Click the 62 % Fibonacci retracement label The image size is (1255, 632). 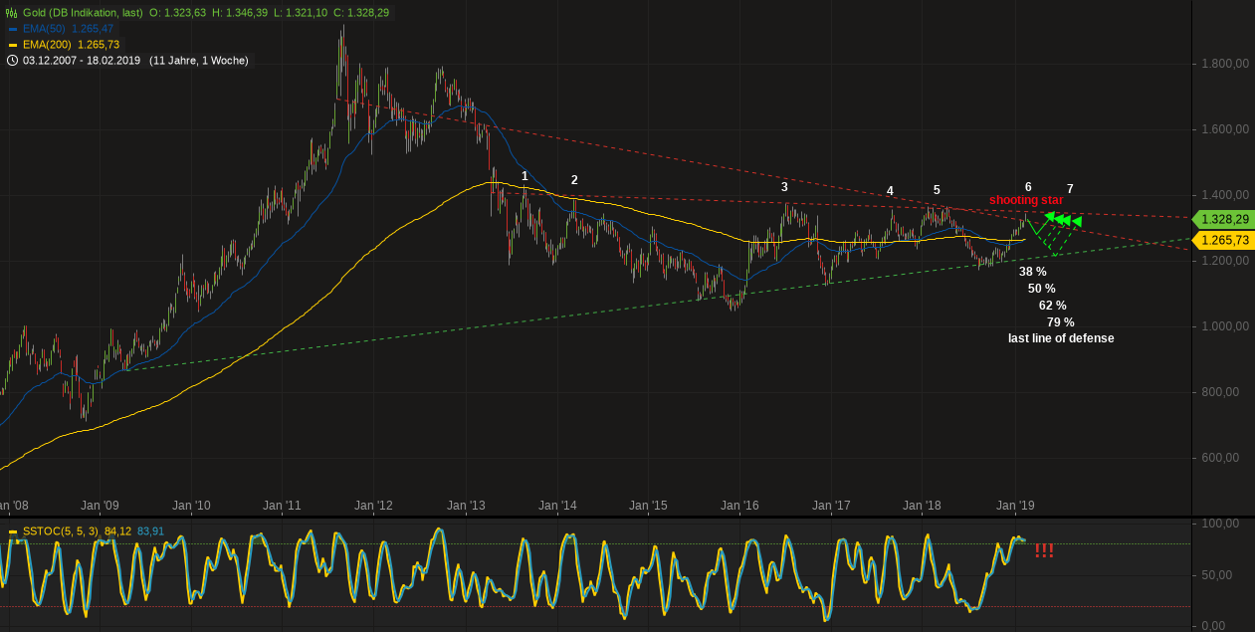click(x=1053, y=305)
